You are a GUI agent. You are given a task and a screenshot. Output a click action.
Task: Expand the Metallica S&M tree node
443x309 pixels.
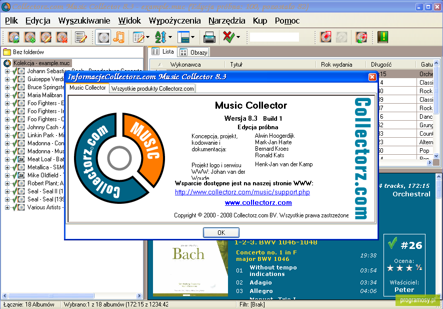[x=7, y=167]
